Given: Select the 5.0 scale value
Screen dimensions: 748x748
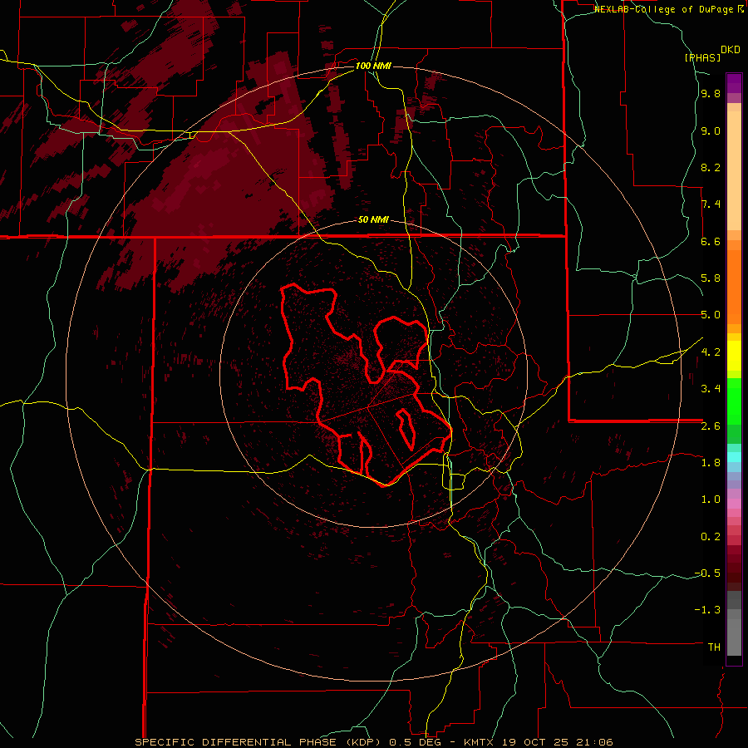Looking at the screenshot, I should point(711,315).
